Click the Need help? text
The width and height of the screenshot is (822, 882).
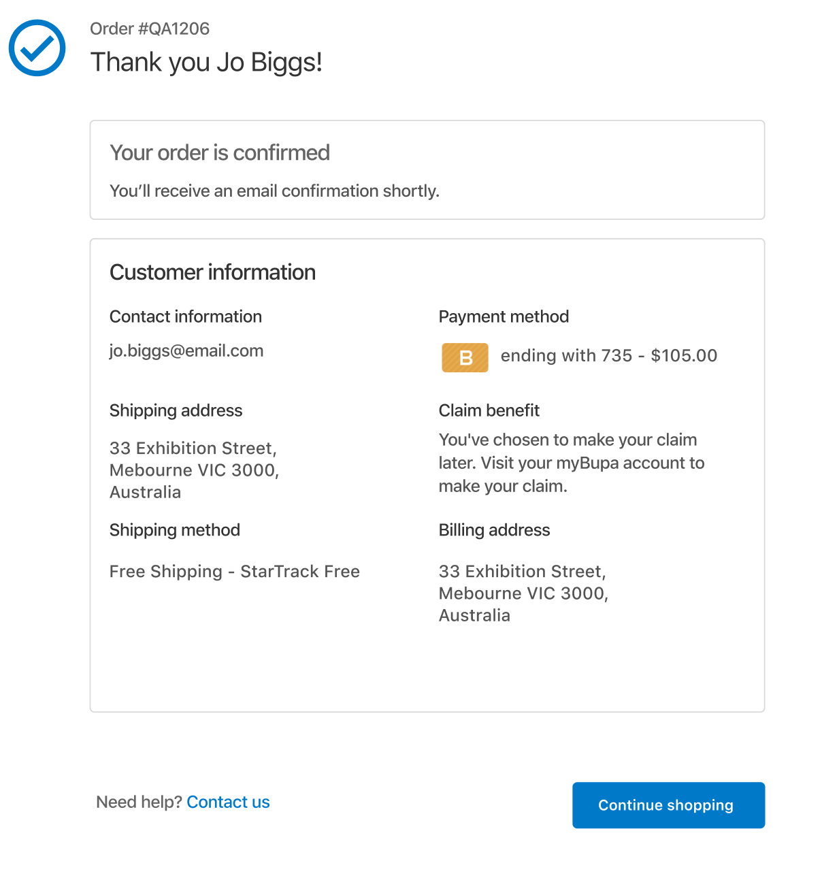139,802
